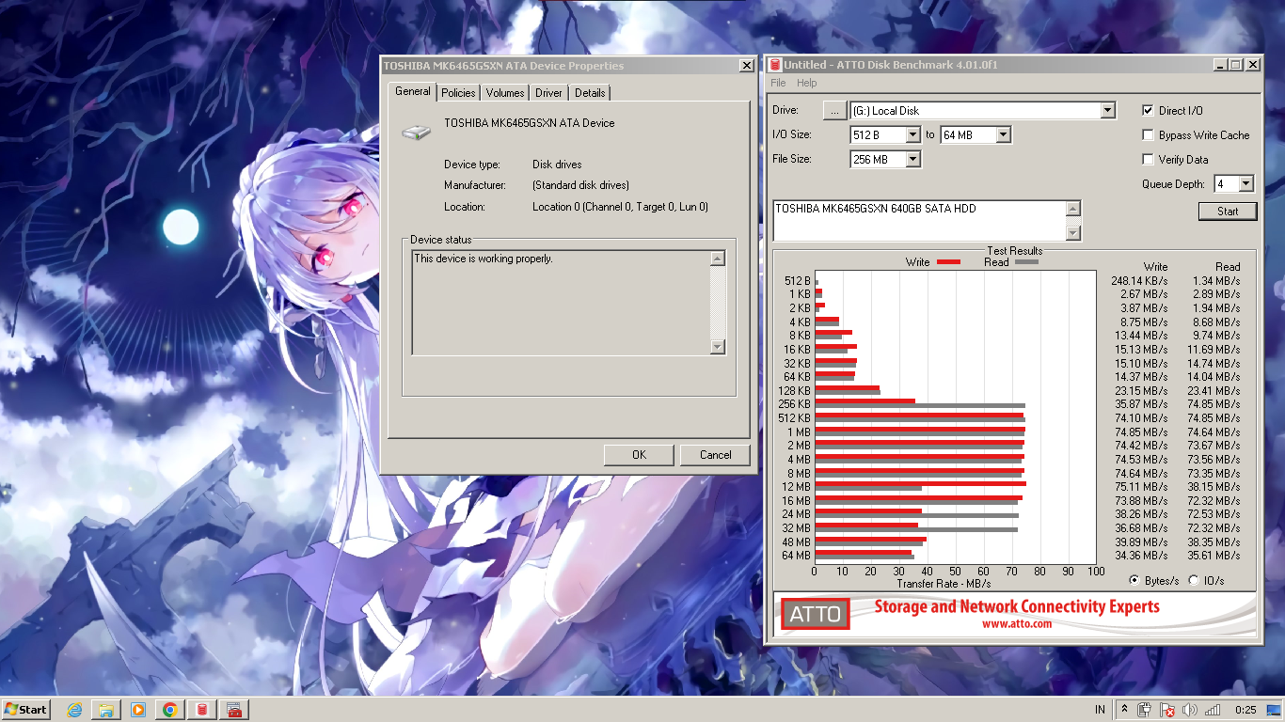Click the disk drive icon in Properties dialog
This screenshot has width=1285, height=722.
(415, 133)
